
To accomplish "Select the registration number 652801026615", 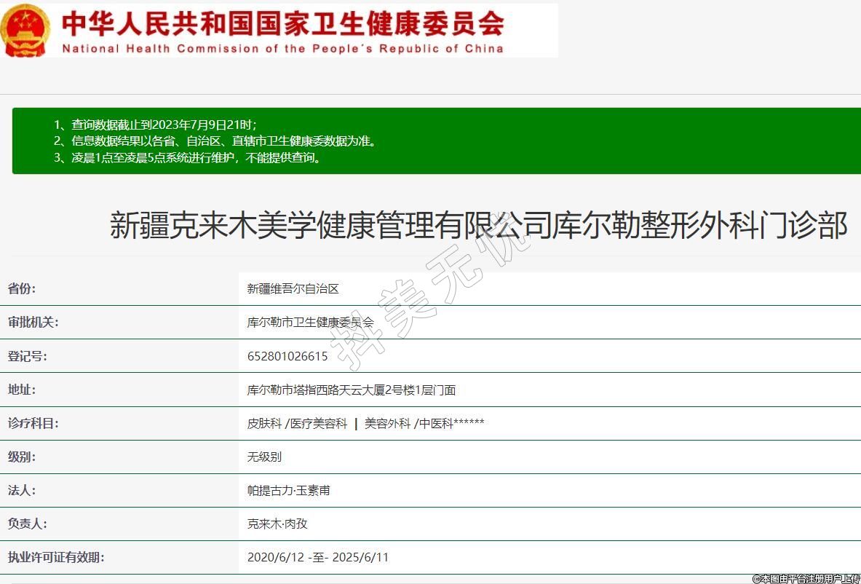I will (287, 356).
